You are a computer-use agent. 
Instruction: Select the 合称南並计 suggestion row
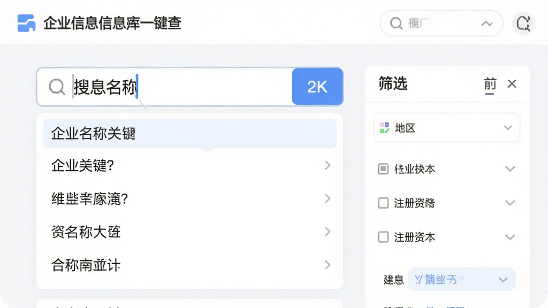(x=190, y=265)
